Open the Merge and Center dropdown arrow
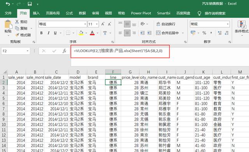 (x=183, y=33)
